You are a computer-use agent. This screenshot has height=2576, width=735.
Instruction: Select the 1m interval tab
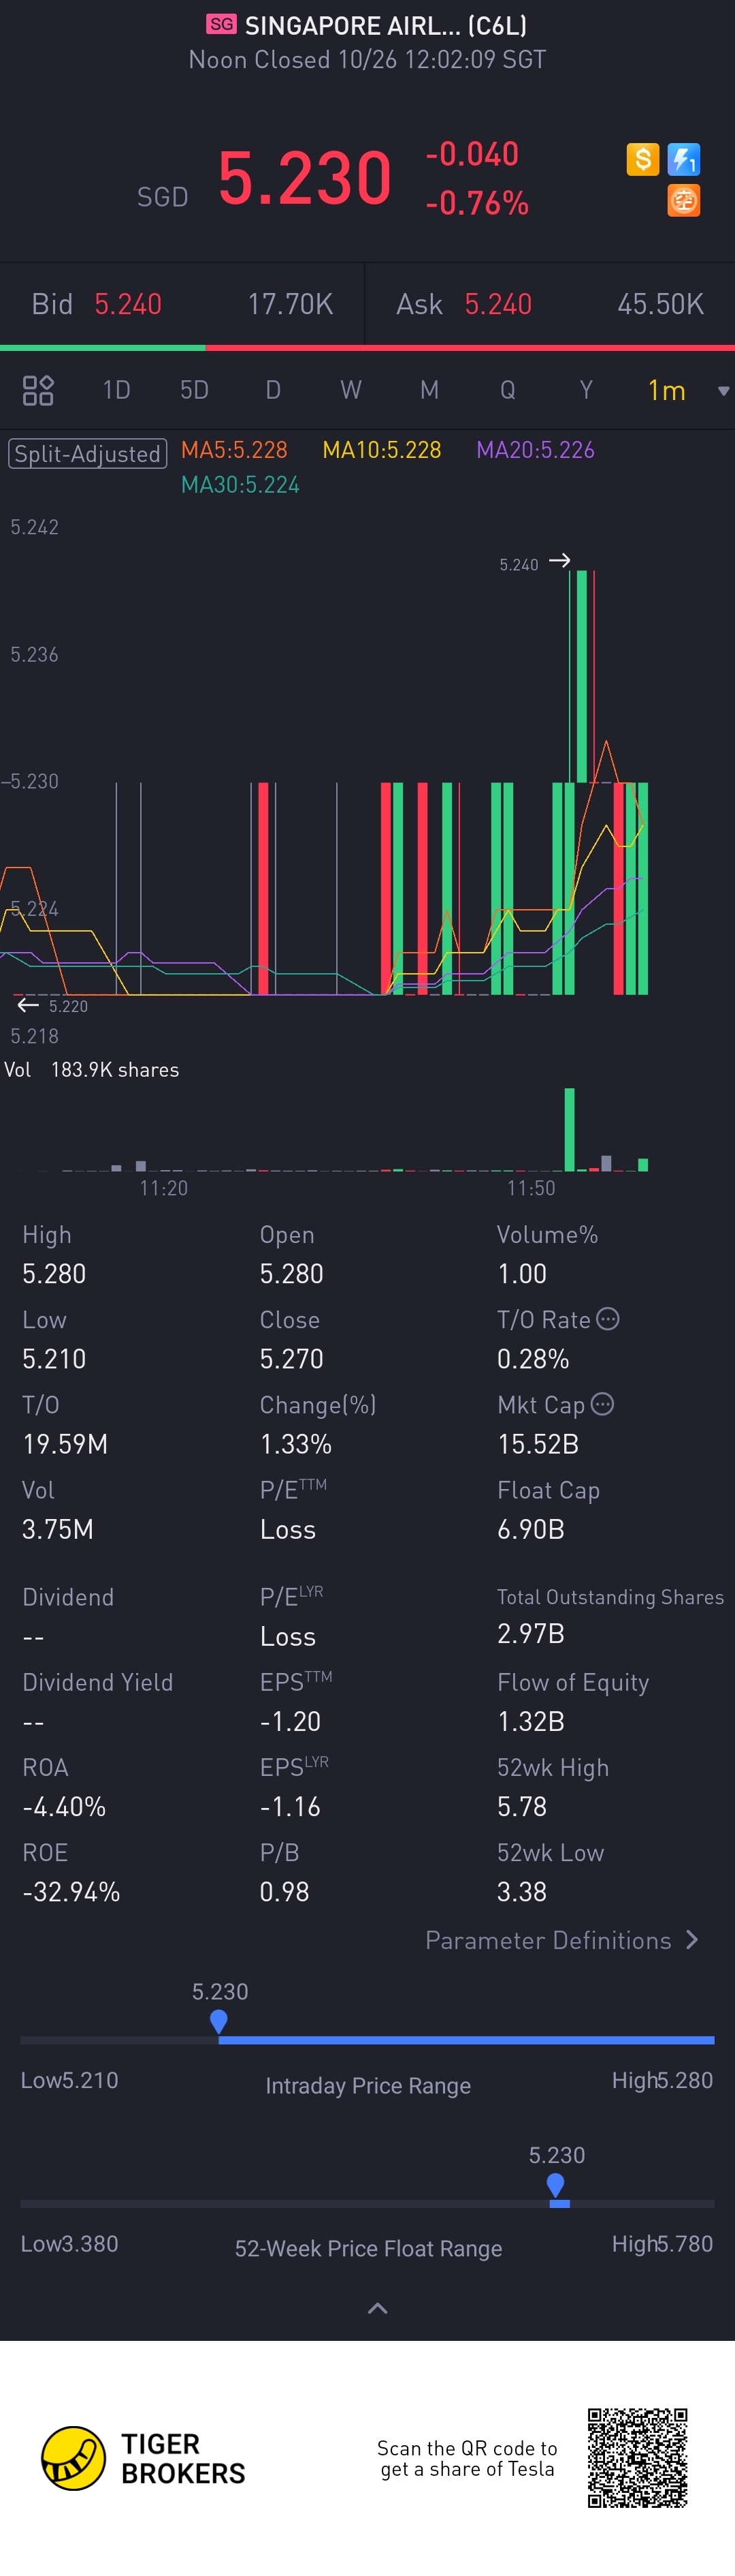click(x=666, y=390)
